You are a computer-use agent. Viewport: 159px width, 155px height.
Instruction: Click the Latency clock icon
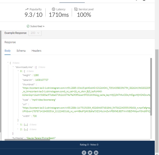53,9
